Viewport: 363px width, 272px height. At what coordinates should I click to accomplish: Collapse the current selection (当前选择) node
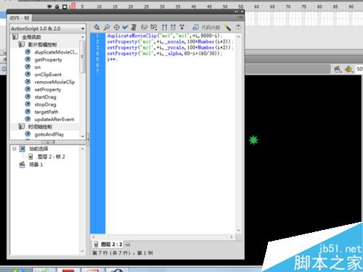click(x=15, y=149)
